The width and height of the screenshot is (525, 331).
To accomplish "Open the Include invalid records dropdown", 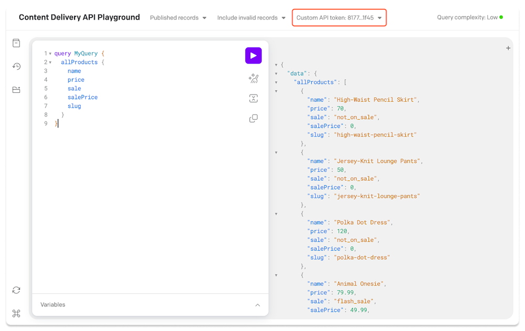I will tap(251, 18).
